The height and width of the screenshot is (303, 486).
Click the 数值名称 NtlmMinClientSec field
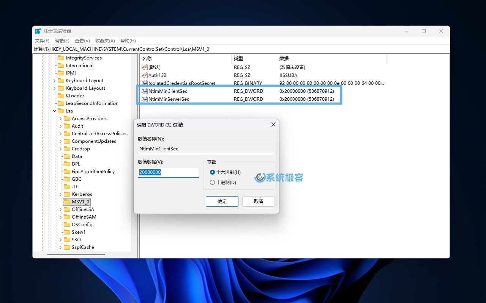tap(206, 149)
